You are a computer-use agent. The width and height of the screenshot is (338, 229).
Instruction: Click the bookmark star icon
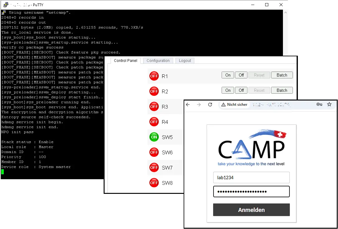click(x=329, y=105)
